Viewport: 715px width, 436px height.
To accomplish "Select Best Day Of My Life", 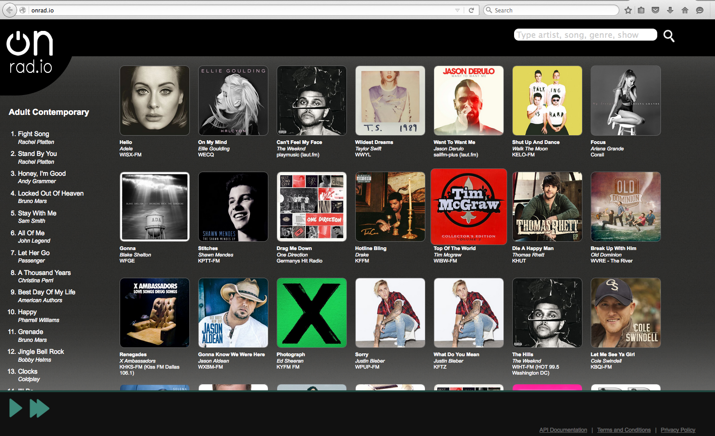I will click(47, 292).
